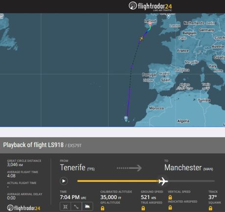The height and width of the screenshot is (212, 225).
Task: Click the Tunisia label on map
Action: tap(204, 100)
